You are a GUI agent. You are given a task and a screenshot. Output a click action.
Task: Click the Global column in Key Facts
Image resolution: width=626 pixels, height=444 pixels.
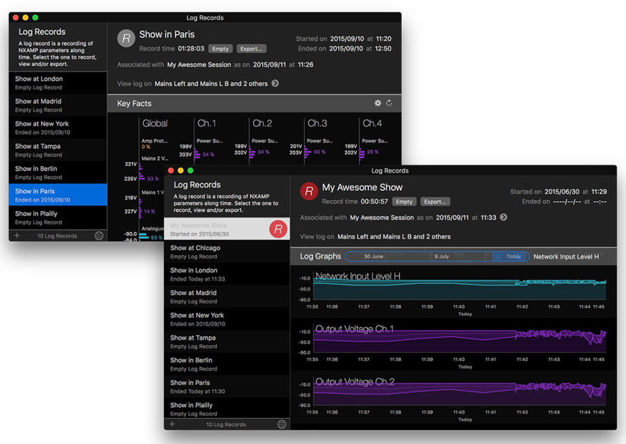click(x=155, y=123)
